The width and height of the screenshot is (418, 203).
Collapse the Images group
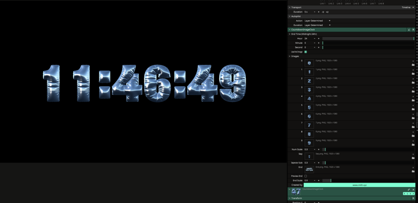[x=290, y=56]
